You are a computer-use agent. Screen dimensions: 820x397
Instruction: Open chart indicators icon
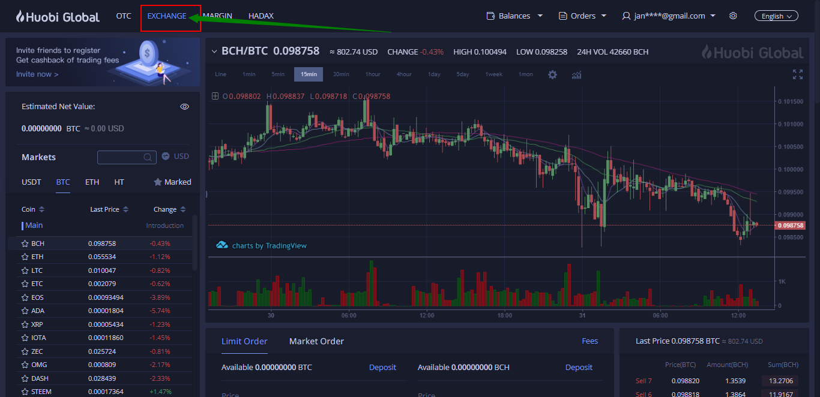577,74
